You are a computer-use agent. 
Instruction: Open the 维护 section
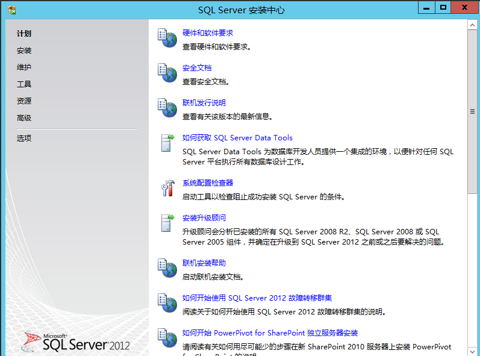point(24,67)
